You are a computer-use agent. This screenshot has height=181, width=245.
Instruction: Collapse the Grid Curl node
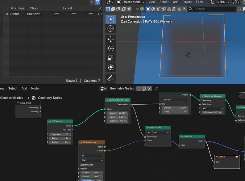click(x=182, y=136)
